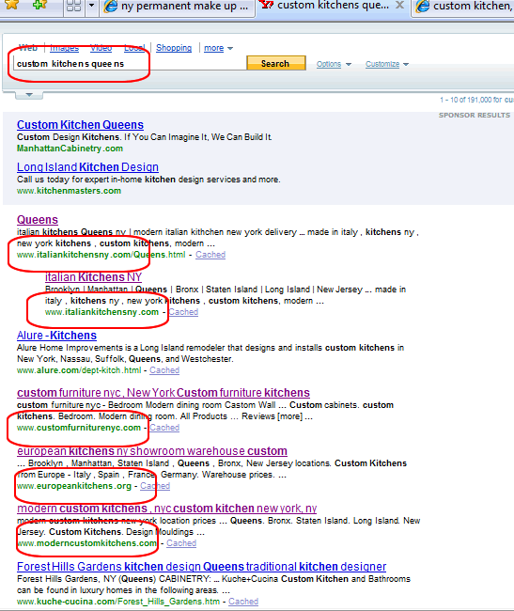Switch to 'ny permanent make up' tab

177,7
